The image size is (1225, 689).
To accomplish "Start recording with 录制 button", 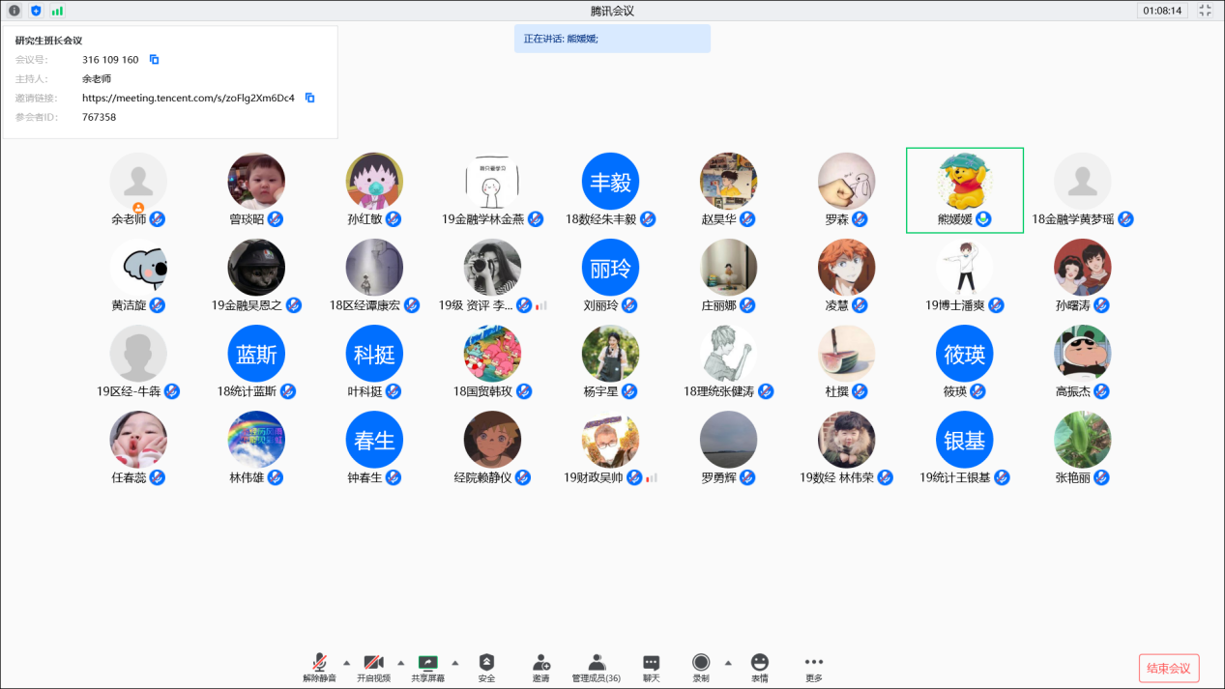I will pos(701,667).
